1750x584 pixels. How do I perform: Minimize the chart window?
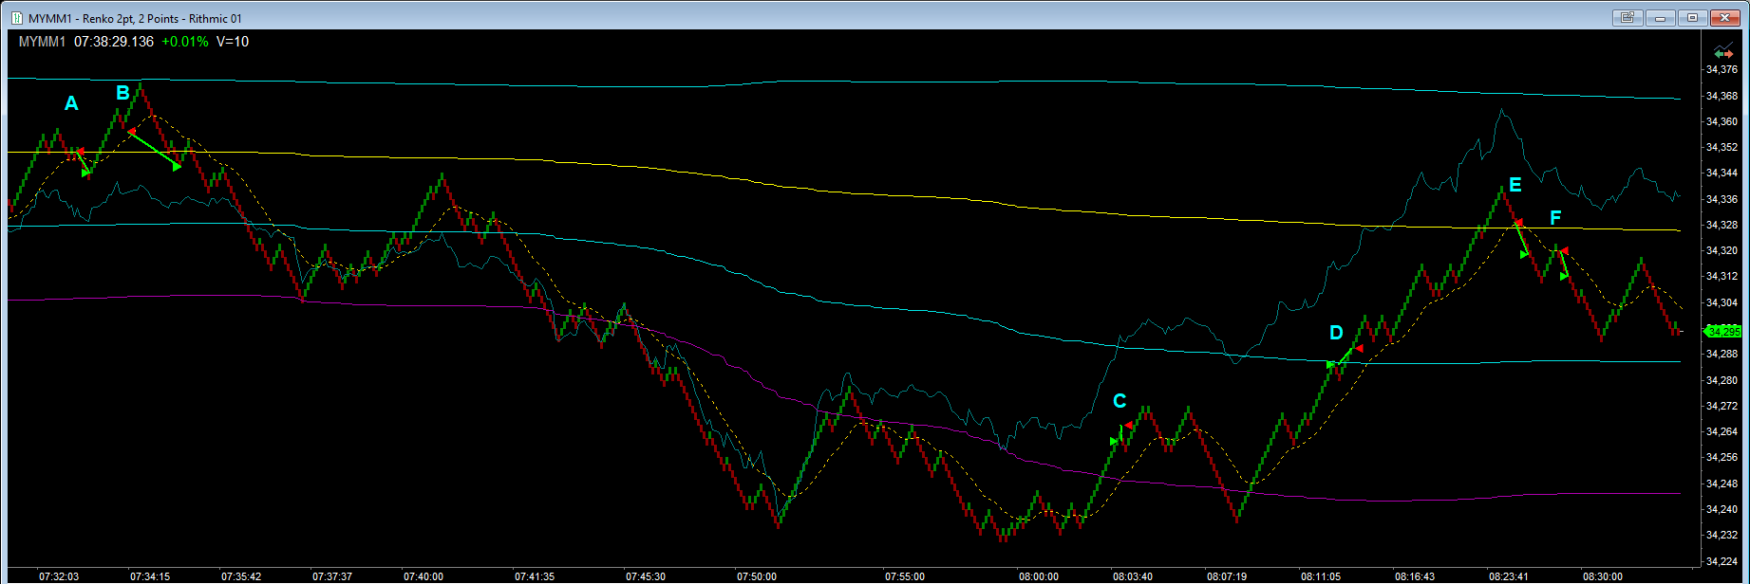click(1660, 17)
